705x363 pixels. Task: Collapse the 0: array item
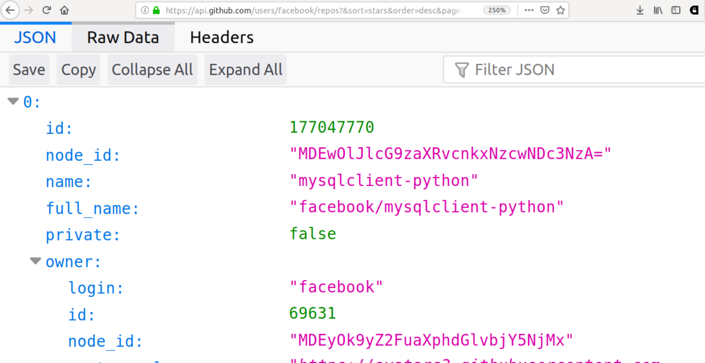[x=13, y=101]
